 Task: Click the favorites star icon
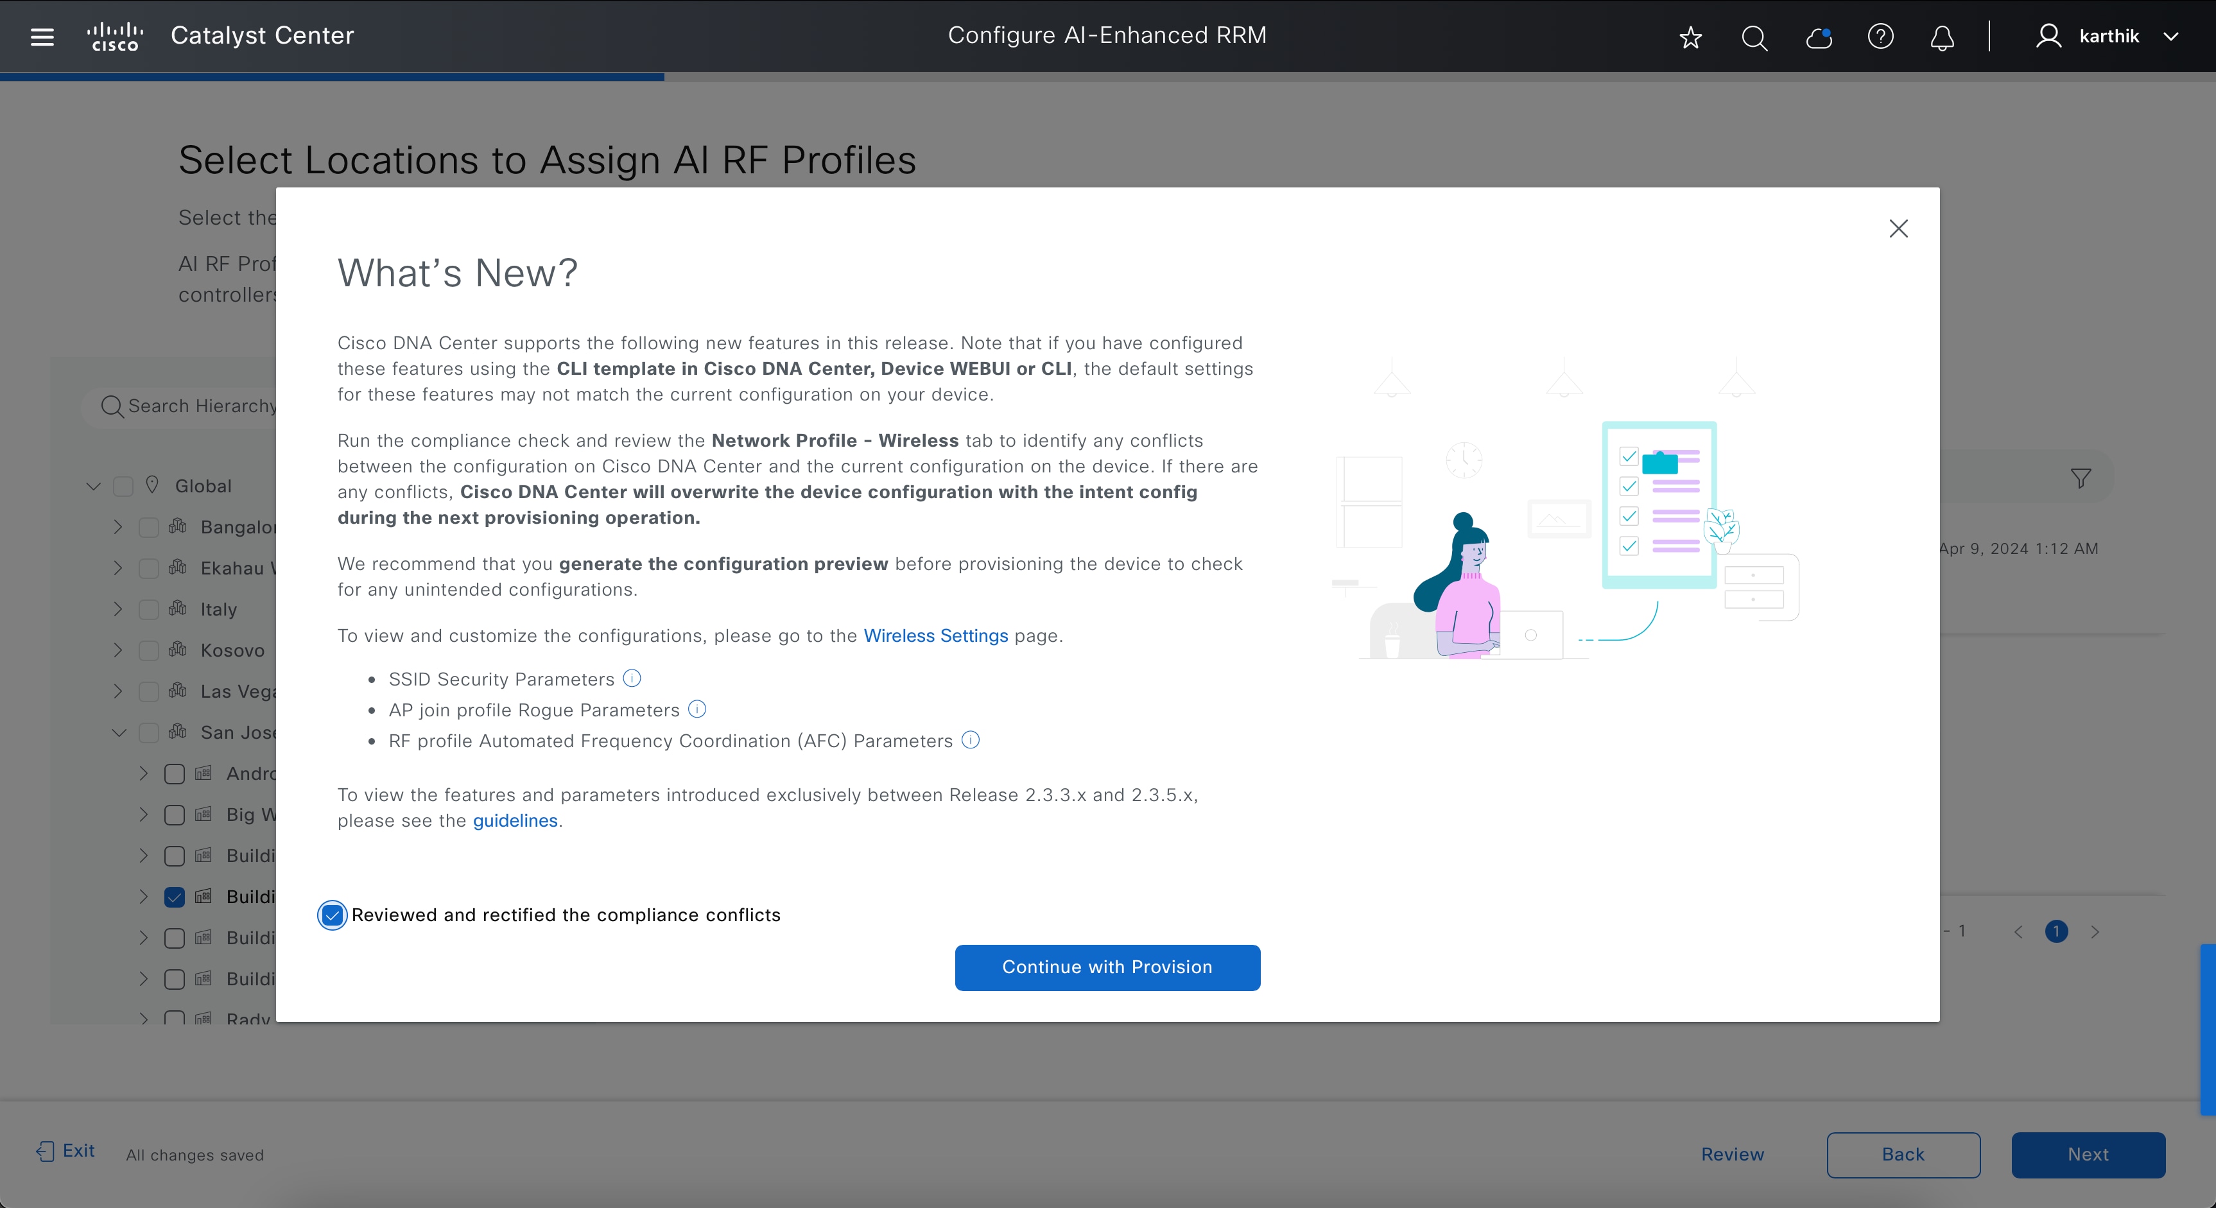1690,38
